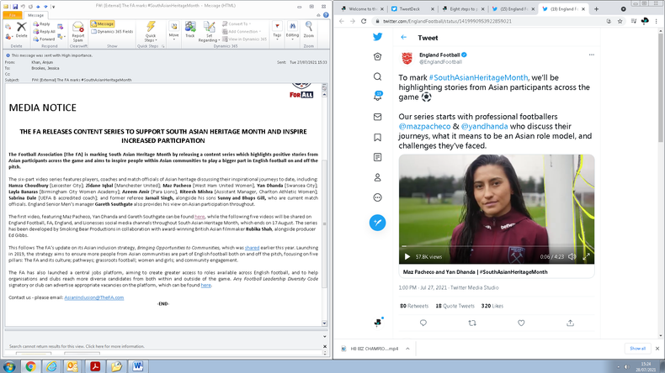Viewport: 665px width, 373px height.
Task: Open Twitter Notifications bell
Action: coord(377,96)
